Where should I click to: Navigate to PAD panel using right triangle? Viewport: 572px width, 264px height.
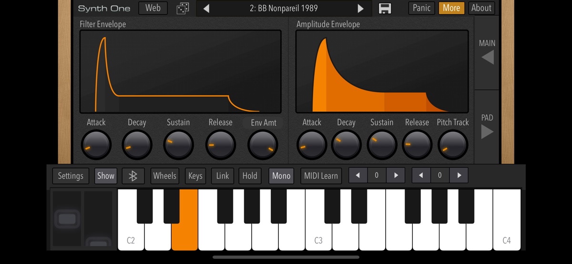tap(487, 132)
